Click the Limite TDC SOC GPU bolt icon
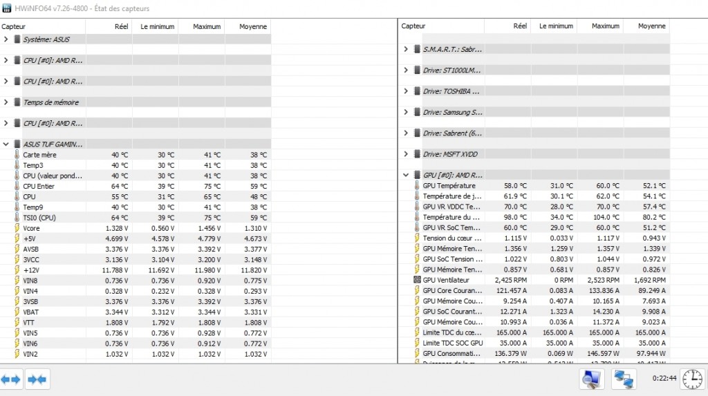The width and height of the screenshot is (708, 396). pos(417,343)
